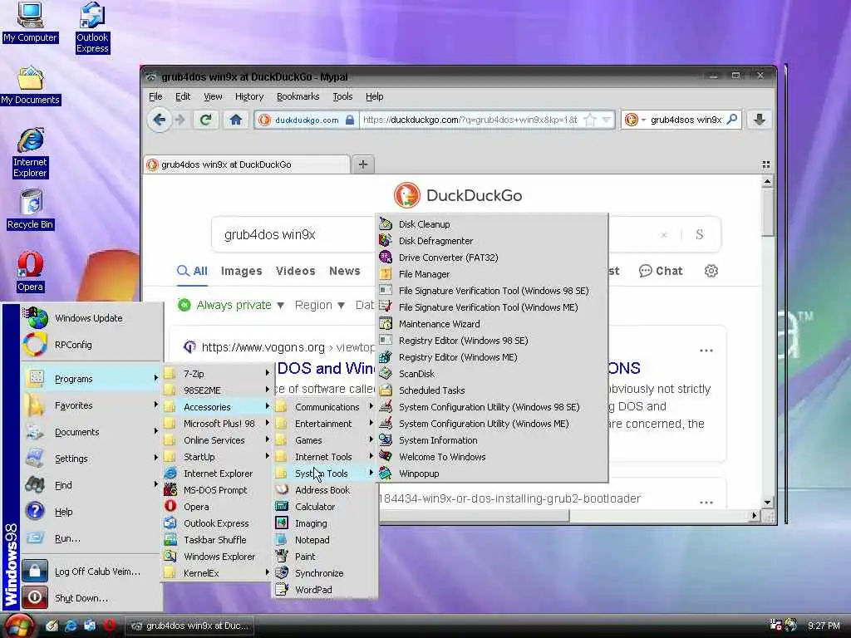Open the Downloads arrow toolbar icon
851x638 pixels.
coord(760,120)
